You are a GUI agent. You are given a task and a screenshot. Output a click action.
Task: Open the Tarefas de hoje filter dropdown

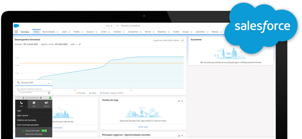click(180, 101)
